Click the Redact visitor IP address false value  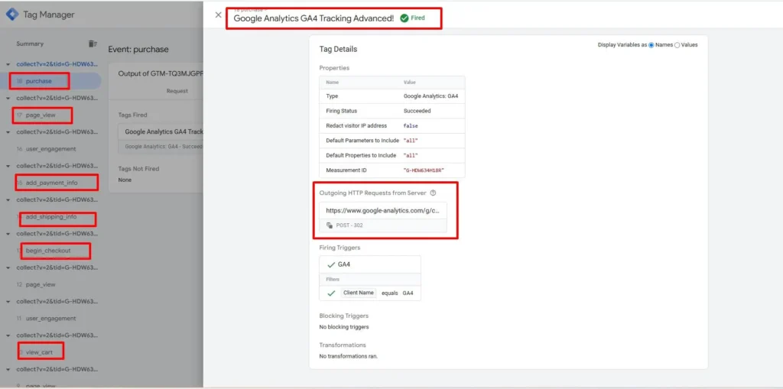coord(411,126)
